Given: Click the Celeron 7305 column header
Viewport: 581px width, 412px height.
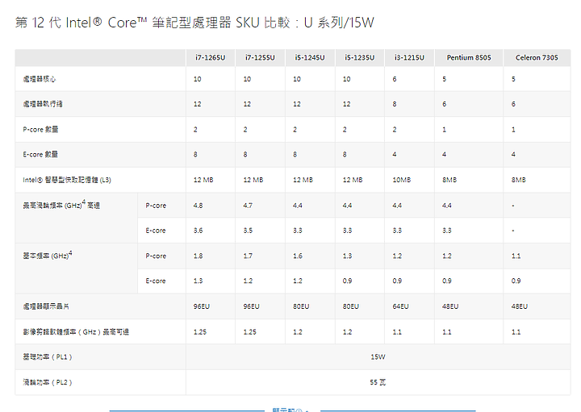Looking at the screenshot, I should click(537, 58).
